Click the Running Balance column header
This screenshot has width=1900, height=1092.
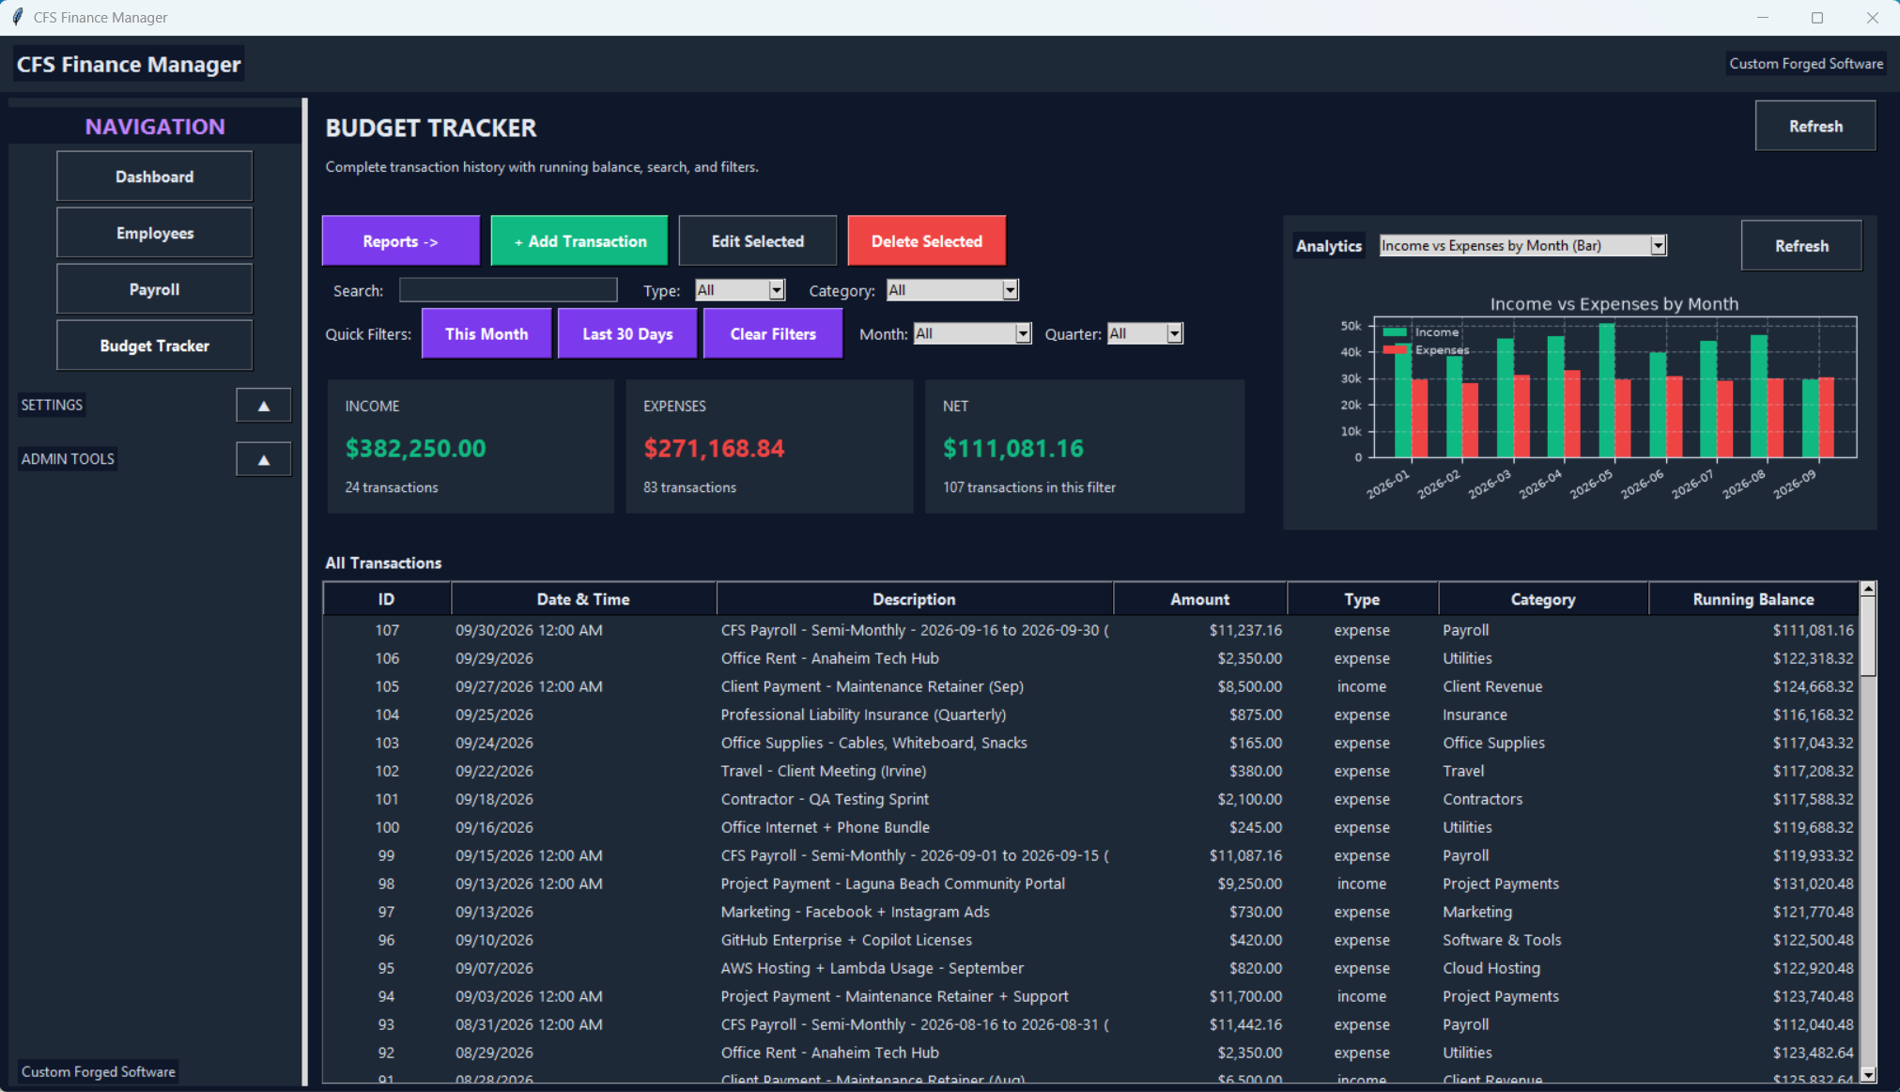point(1753,599)
